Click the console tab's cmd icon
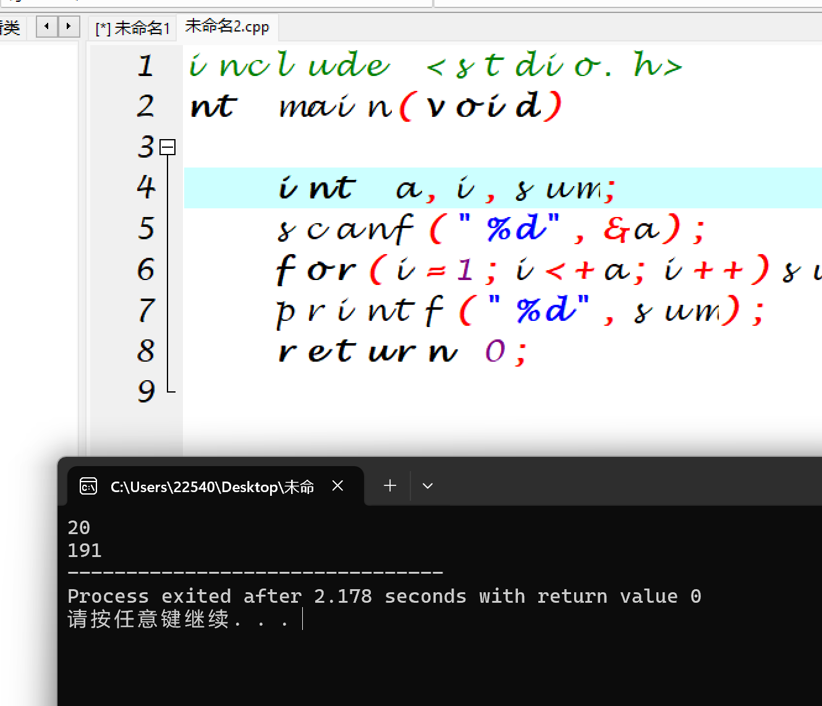The height and width of the screenshot is (706, 822). click(88, 487)
